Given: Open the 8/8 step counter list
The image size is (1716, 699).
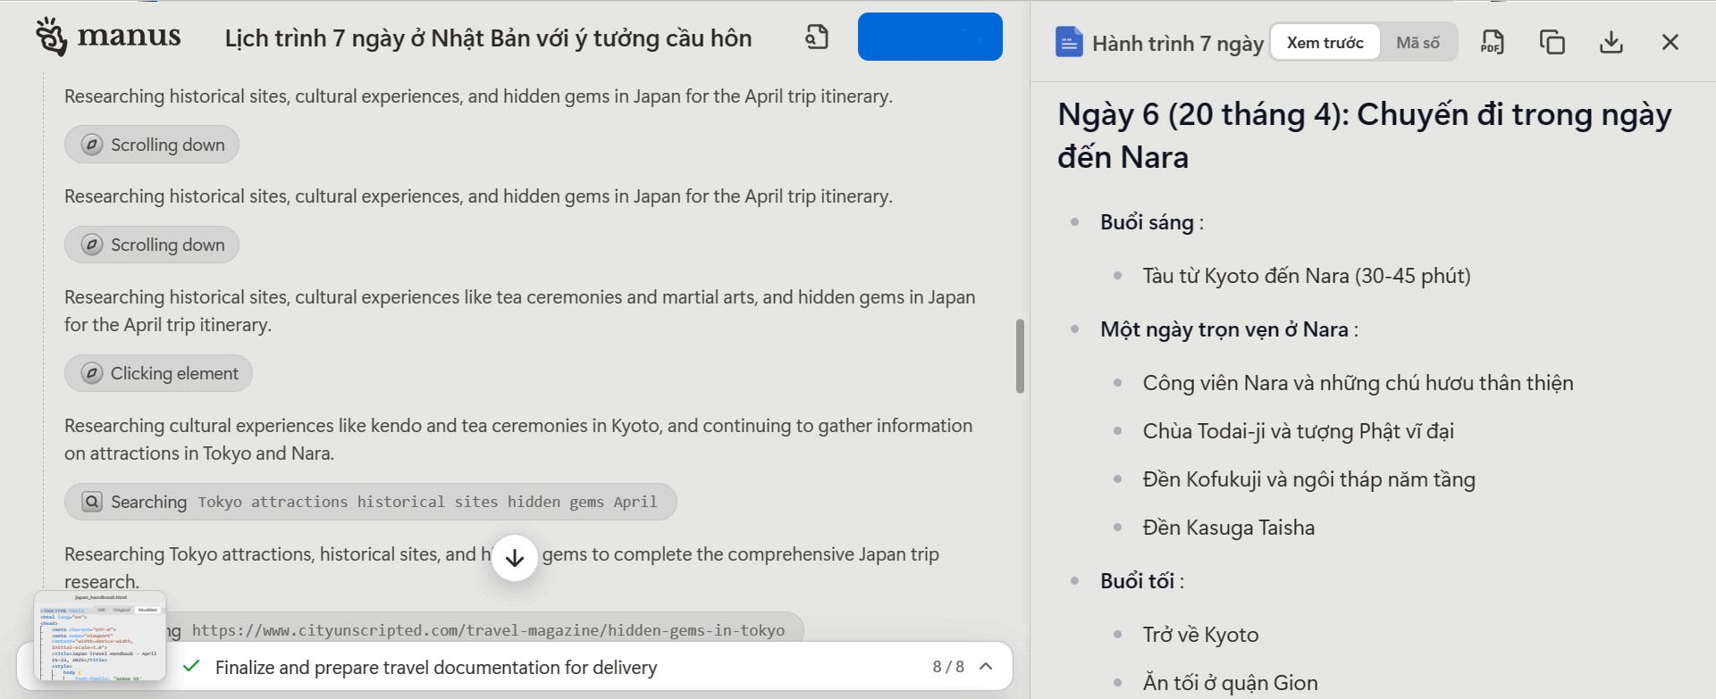Looking at the screenshot, I should (x=947, y=667).
